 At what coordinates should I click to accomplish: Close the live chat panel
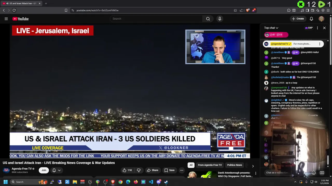(324, 28)
